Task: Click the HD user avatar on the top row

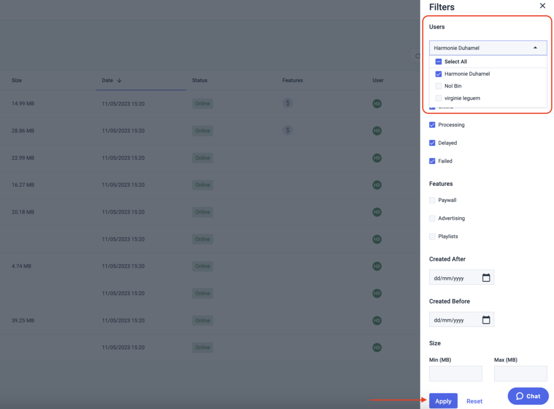Action: click(377, 103)
